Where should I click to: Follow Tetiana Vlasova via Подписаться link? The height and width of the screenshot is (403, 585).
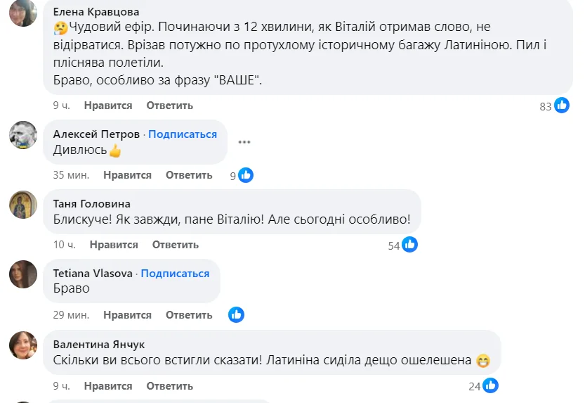(x=175, y=274)
